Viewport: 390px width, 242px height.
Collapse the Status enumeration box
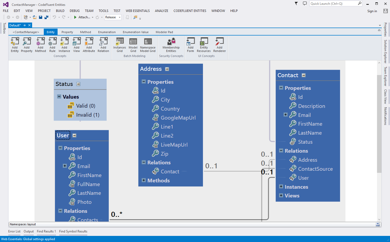pyautogui.click(x=78, y=84)
